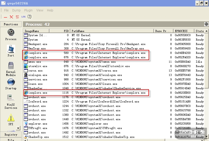Expand the Functions sidebar down arrow
This screenshot has height=141, width=209.
coord(18,128)
